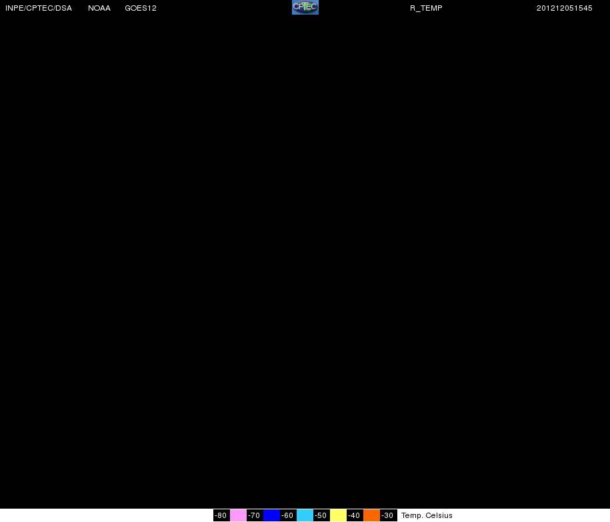The width and height of the screenshot is (610, 522).
Task: Select the yellow swatch between -50 and -40
Action: tap(339, 515)
